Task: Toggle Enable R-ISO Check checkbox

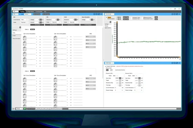Action: 106,66
